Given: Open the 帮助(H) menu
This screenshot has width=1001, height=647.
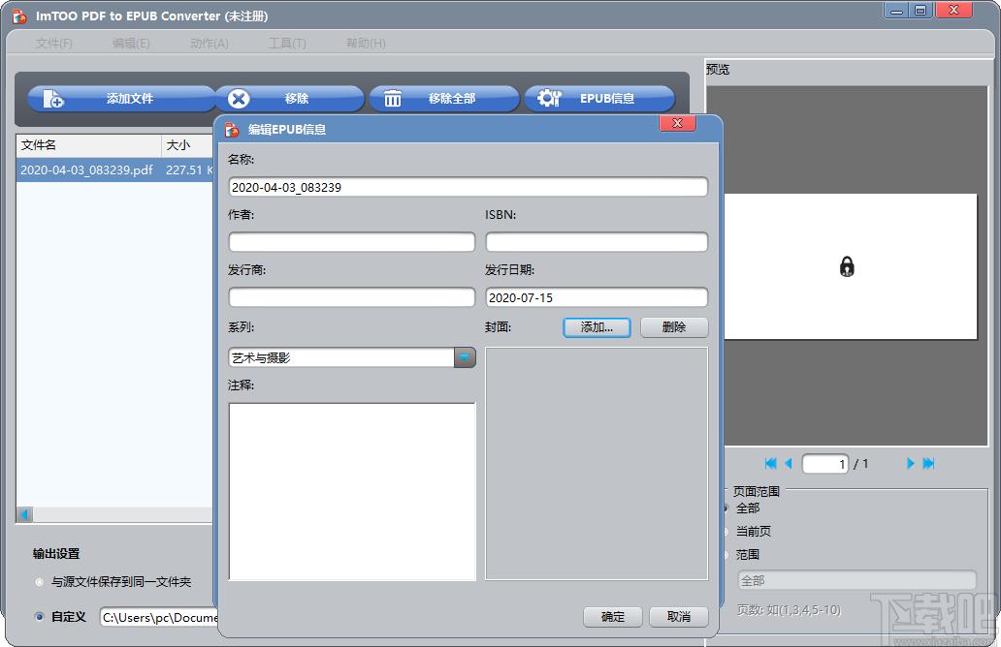Looking at the screenshot, I should [365, 44].
